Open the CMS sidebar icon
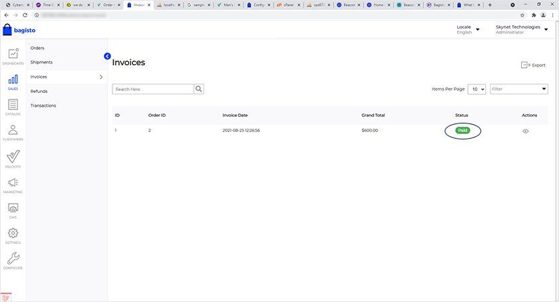Screen dimensions: 559x302 pyautogui.click(x=13, y=209)
